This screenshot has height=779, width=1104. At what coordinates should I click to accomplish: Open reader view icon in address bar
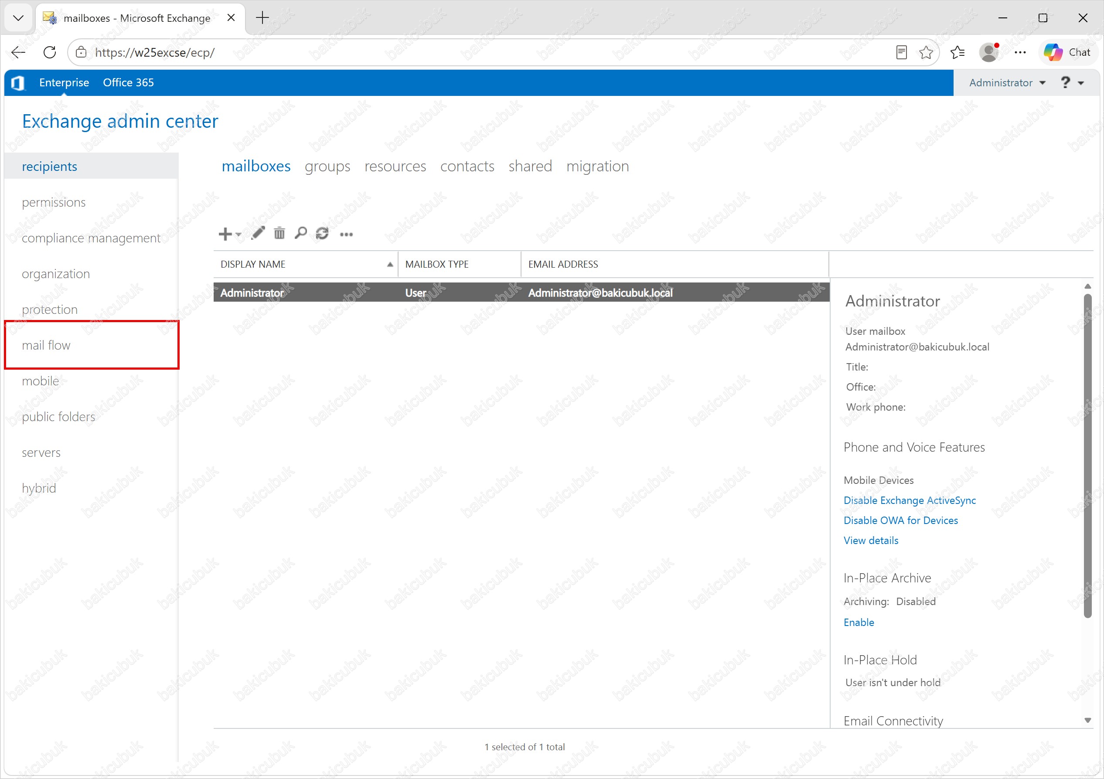902,52
